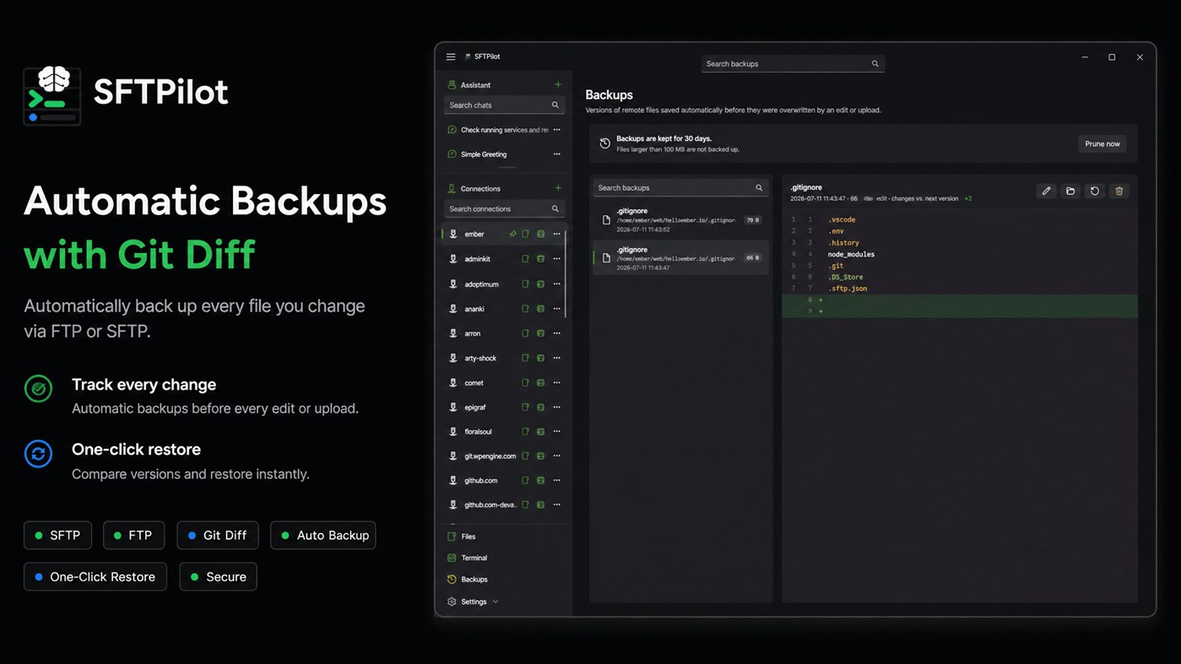Click the pin icon on ember connection
The image size is (1181, 664).
(x=512, y=234)
